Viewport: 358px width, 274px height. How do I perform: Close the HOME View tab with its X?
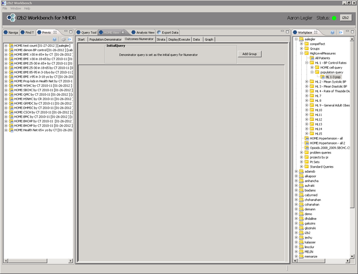pos(123,32)
